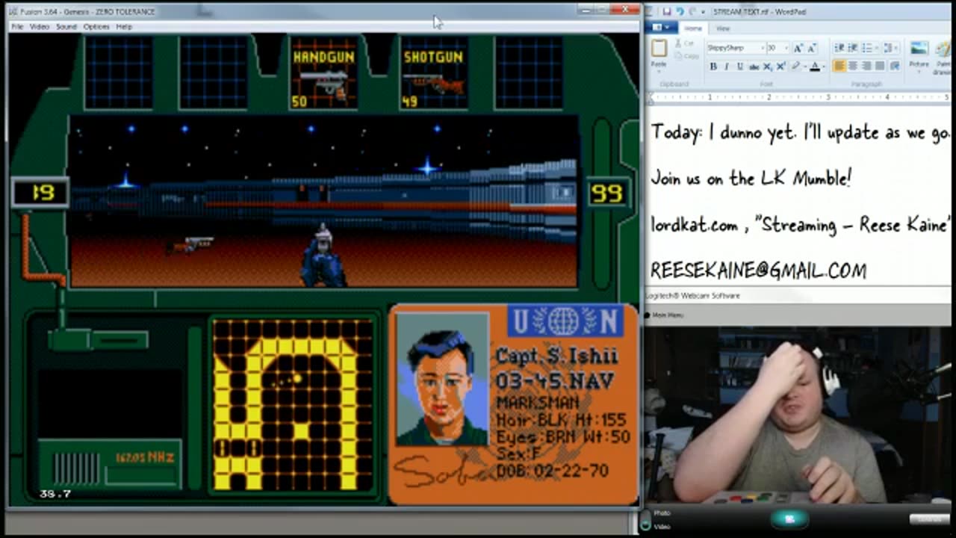Screen dimensions: 956x538
Task: Open the line spacing dropdown
Action: pyautogui.click(x=891, y=48)
